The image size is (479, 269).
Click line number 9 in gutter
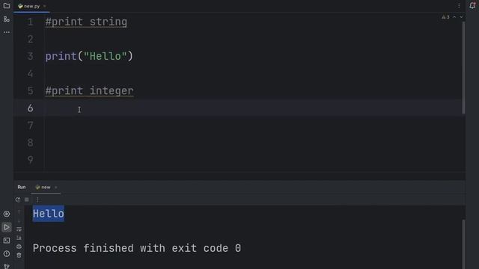(30, 160)
